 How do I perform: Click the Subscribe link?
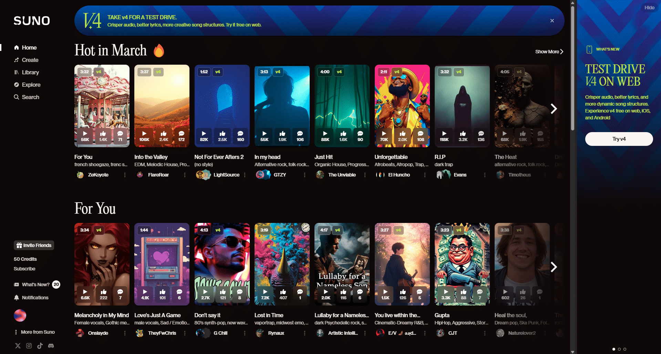click(x=24, y=269)
